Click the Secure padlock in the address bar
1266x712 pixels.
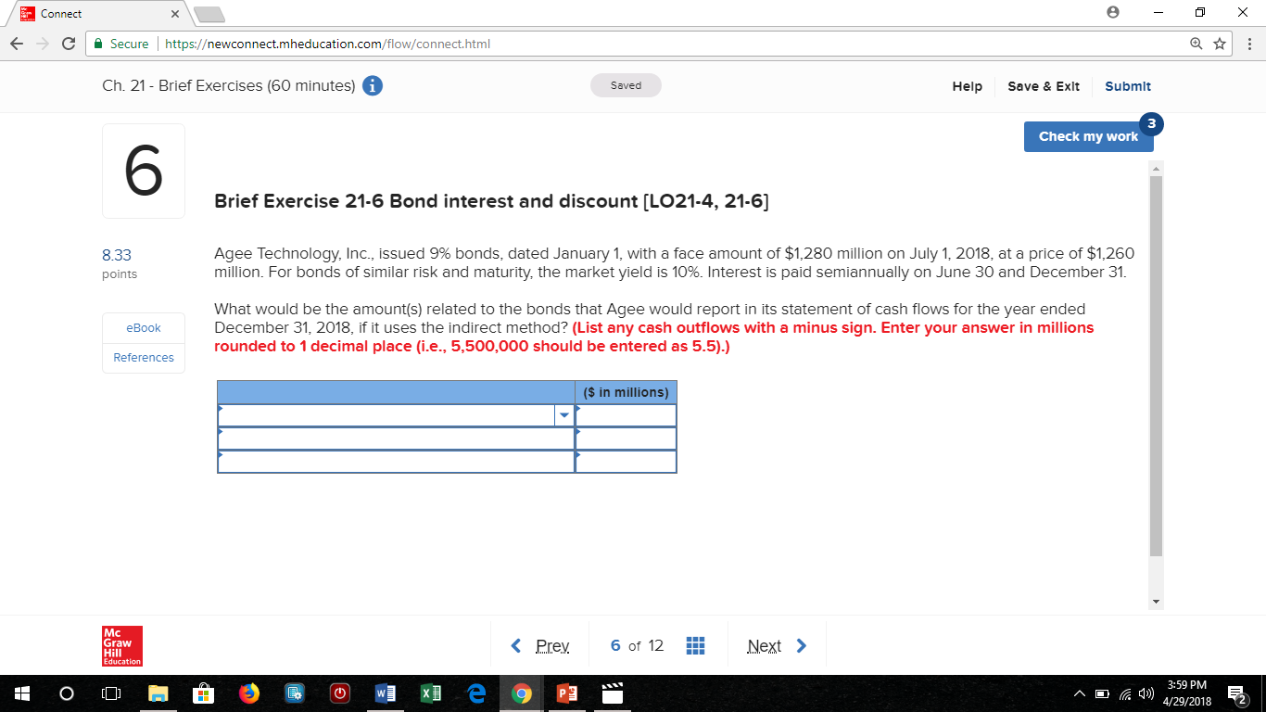[99, 44]
